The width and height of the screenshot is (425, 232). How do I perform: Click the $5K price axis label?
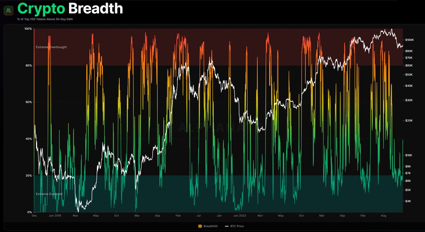click(408, 190)
